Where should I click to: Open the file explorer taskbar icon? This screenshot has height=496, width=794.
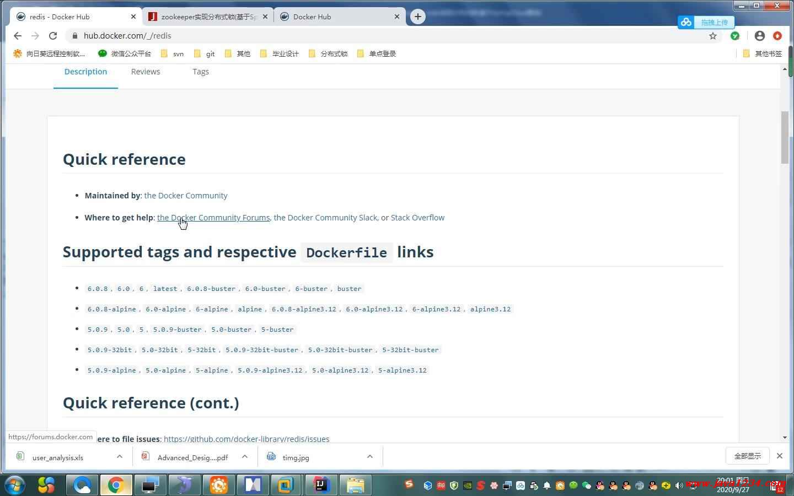click(x=356, y=485)
